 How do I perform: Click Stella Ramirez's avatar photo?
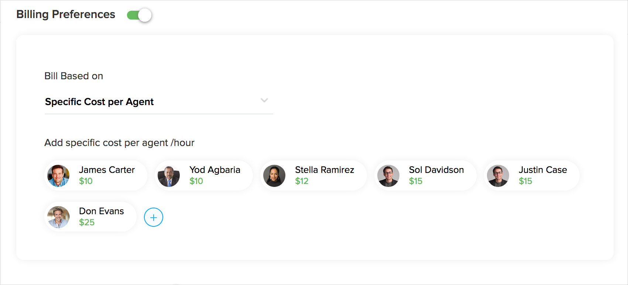[x=274, y=176]
